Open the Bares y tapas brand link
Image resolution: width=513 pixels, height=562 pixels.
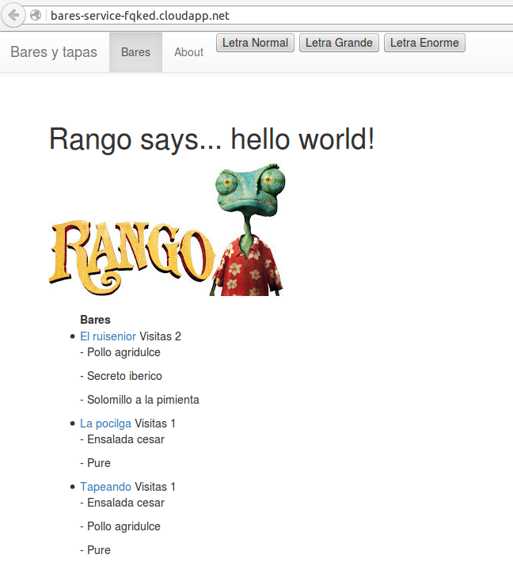click(54, 52)
